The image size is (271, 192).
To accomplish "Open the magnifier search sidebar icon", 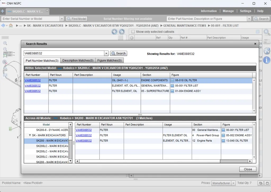I will (267, 32).
